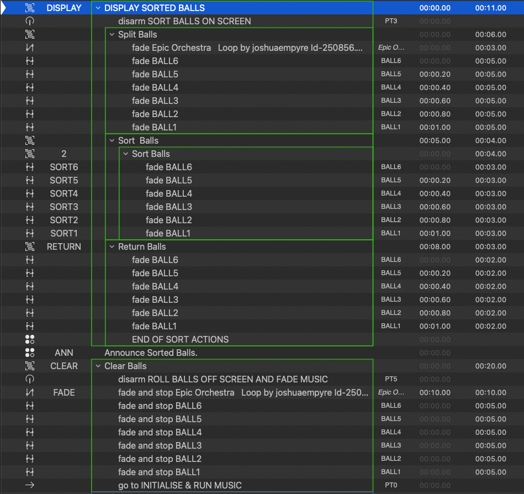
Task: Collapse the Clear Balls group
Action: pyautogui.click(x=98, y=366)
